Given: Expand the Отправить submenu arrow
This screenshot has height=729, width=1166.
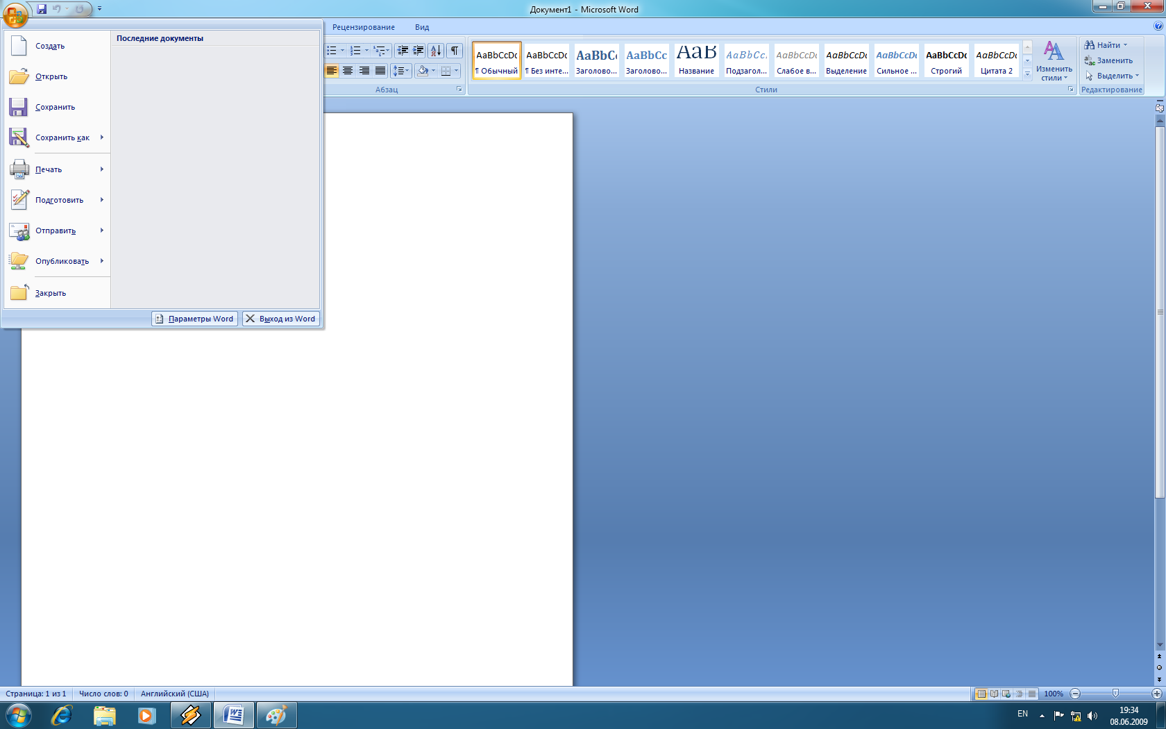Looking at the screenshot, I should [102, 231].
